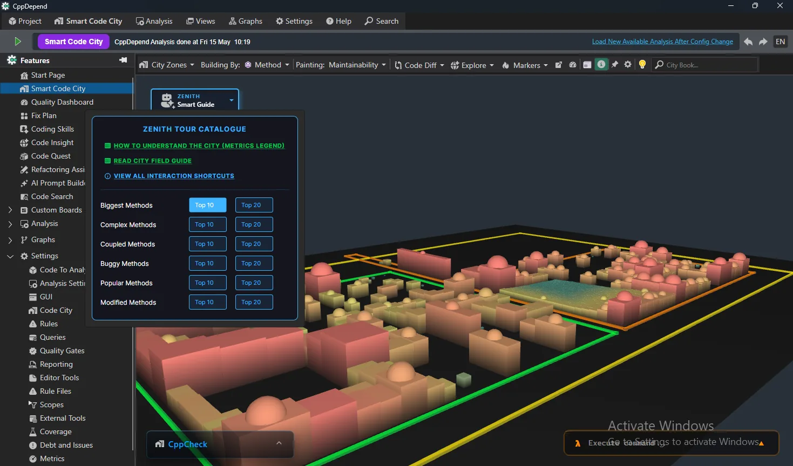Open Read City Field Guide link

[152, 161]
